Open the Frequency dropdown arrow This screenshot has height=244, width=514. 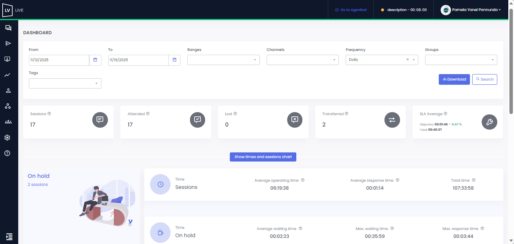(x=414, y=60)
